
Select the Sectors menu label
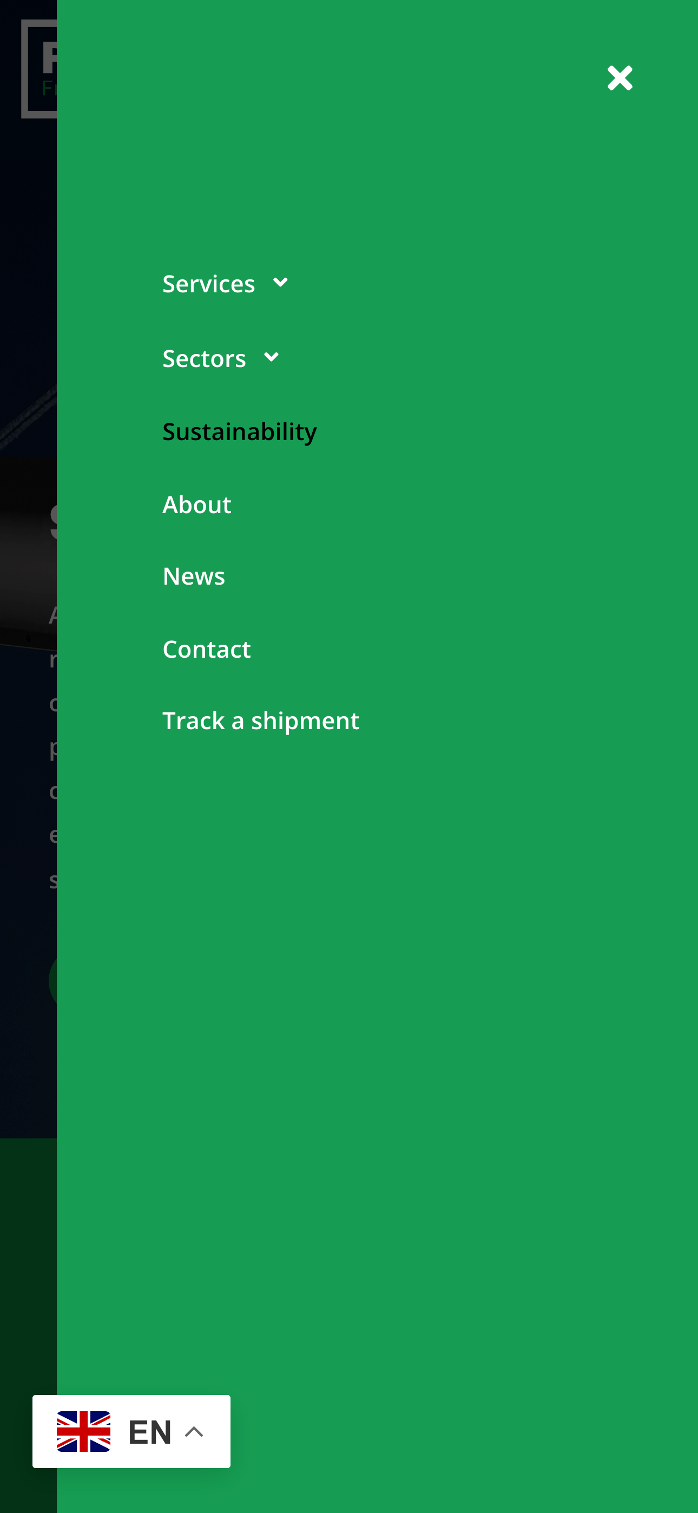pos(203,358)
